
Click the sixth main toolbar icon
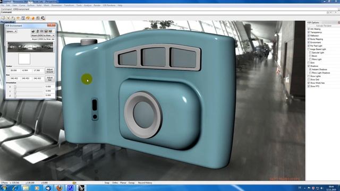[x=28, y=18]
